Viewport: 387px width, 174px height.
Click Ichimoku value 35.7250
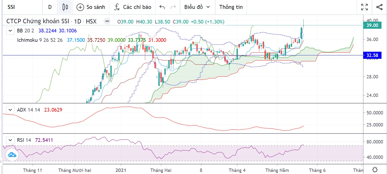pyautogui.click(x=96, y=40)
